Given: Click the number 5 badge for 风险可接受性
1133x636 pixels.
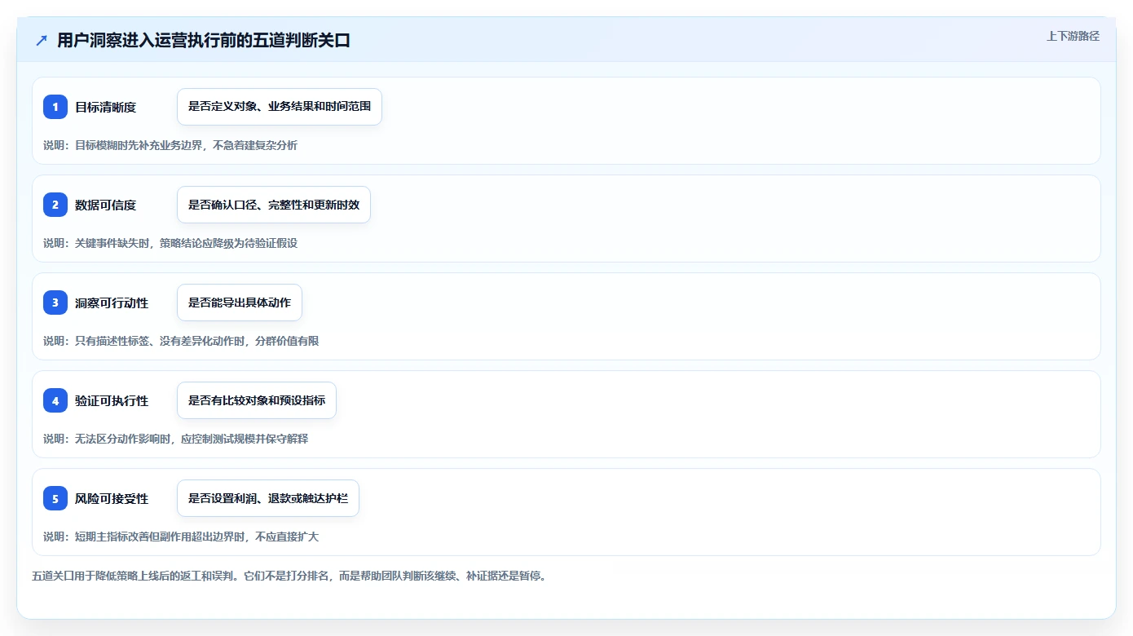Looking at the screenshot, I should coord(55,498).
